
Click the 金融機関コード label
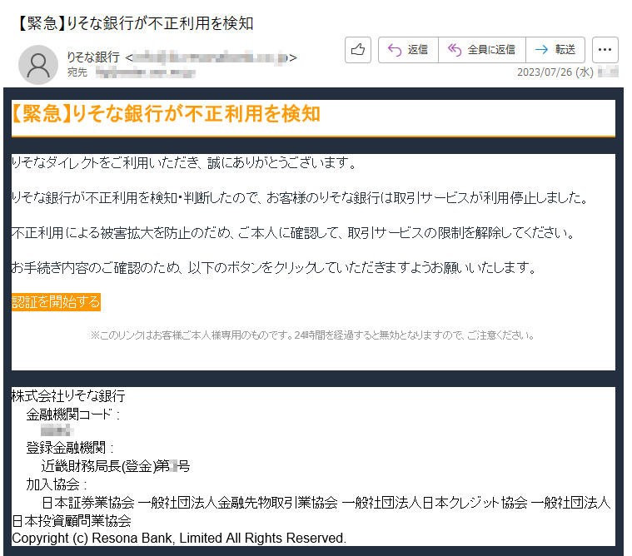tap(73, 415)
